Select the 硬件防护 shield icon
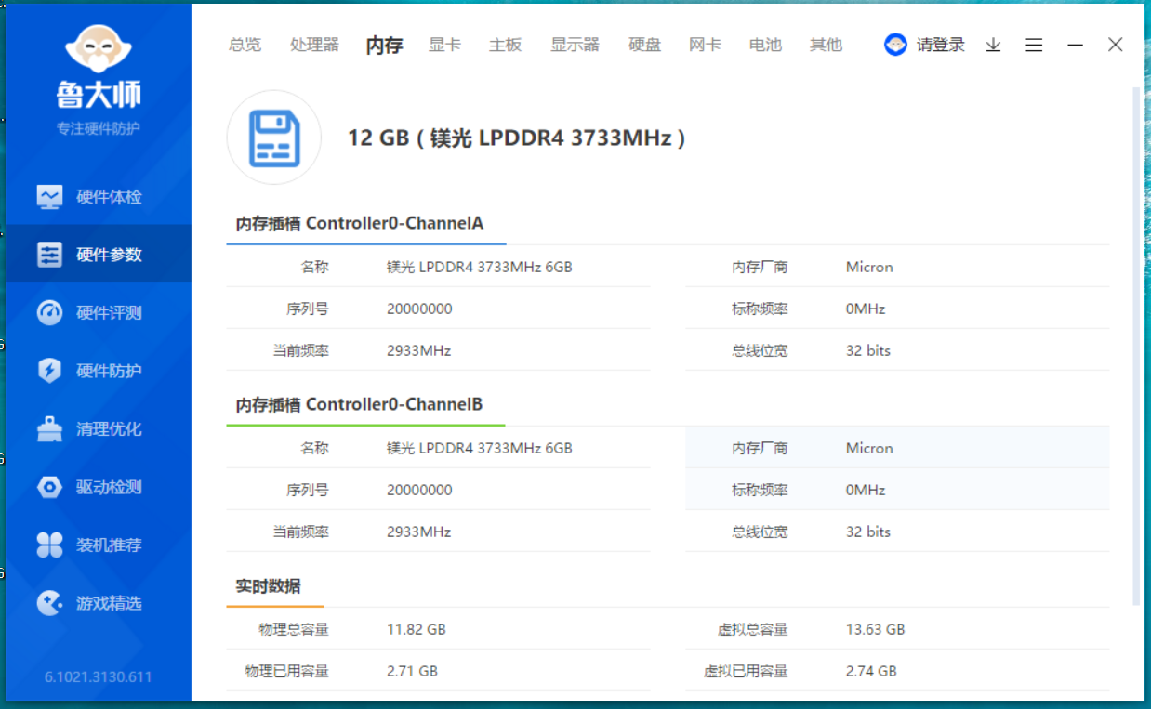 tap(49, 371)
